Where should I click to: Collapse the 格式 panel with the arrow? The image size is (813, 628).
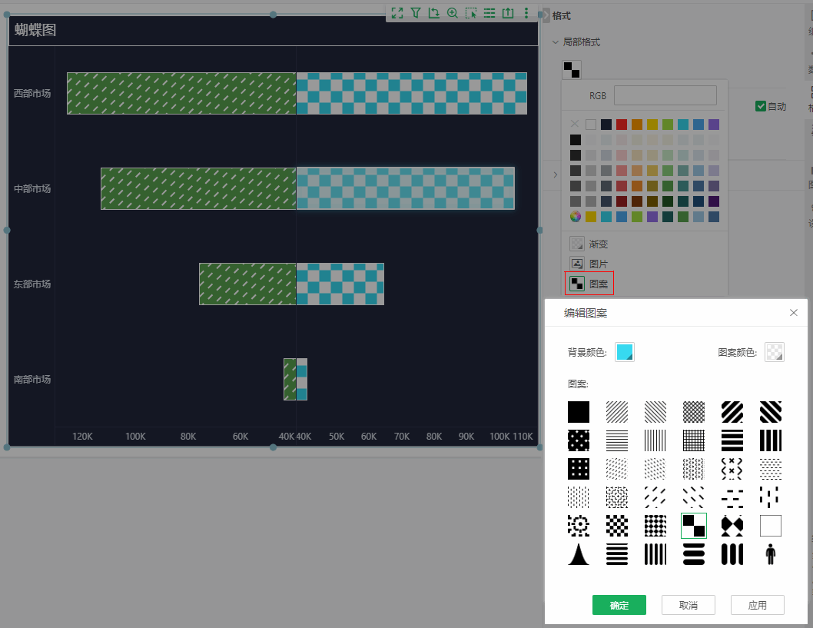point(546,15)
